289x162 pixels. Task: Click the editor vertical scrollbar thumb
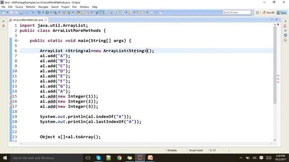(275, 65)
